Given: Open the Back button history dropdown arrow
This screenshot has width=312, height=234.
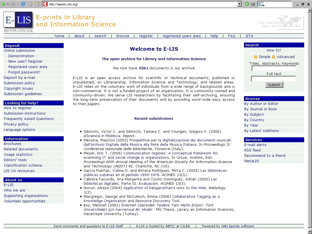Looking at the screenshot, I should 8,4.
